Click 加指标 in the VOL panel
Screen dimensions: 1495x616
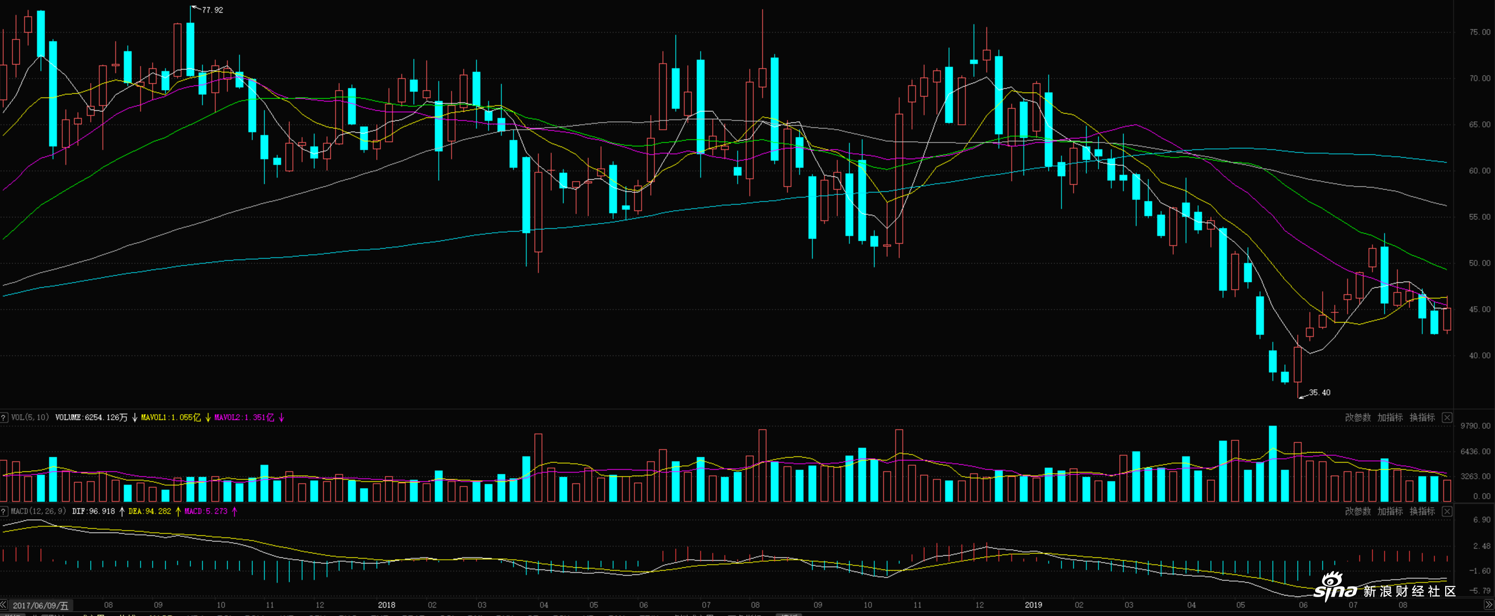[x=1390, y=417]
